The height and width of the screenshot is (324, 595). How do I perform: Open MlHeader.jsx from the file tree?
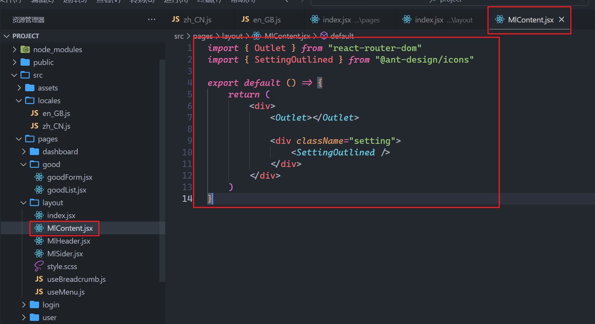[x=68, y=241]
